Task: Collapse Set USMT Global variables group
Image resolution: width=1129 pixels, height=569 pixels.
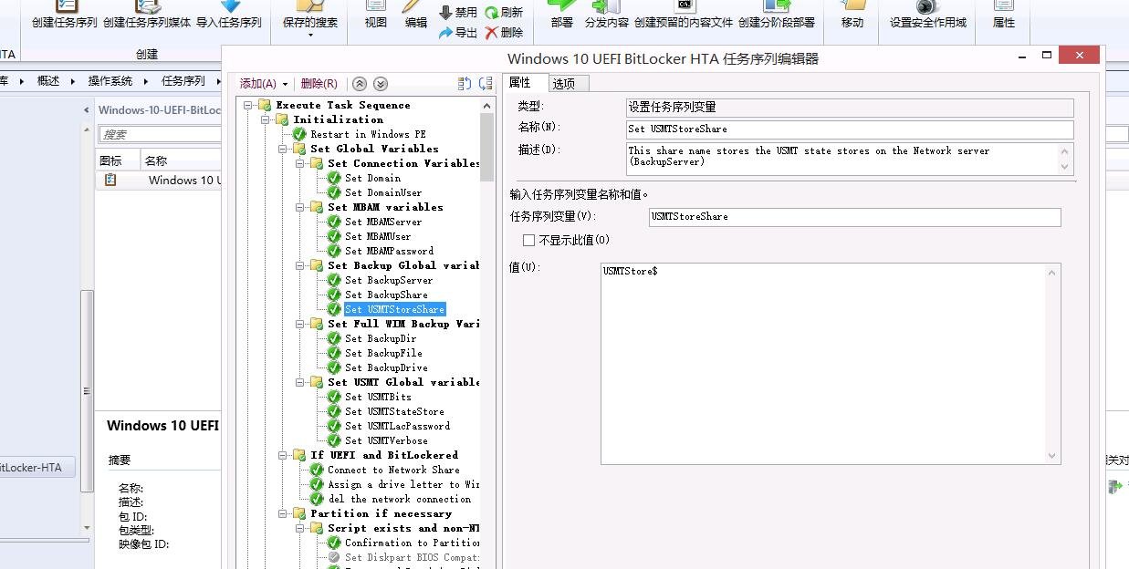Action: (x=300, y=382)
